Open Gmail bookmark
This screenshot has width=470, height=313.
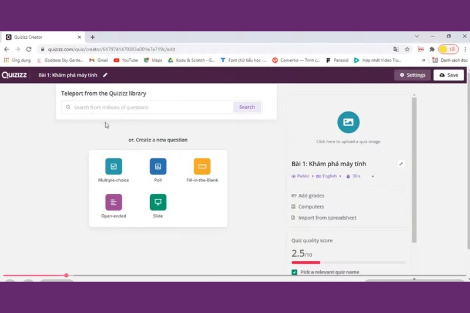click(99, 60)
